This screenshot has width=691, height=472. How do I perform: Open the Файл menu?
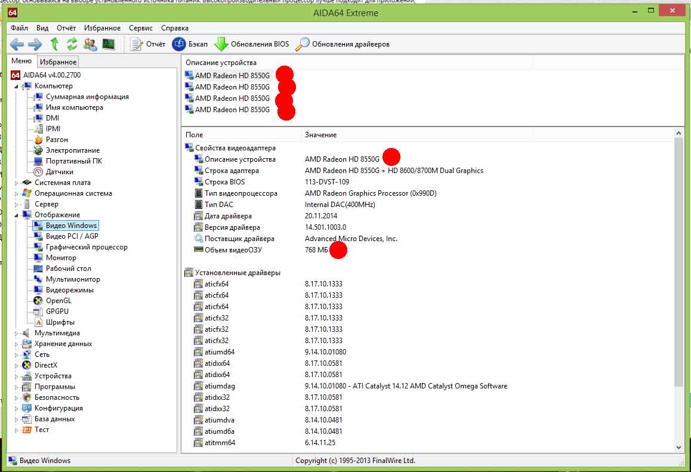19,28
